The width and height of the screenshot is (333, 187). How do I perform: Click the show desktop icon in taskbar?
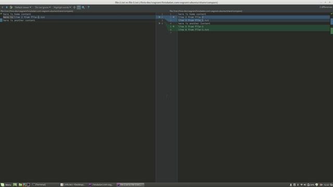tap(15, 185)
